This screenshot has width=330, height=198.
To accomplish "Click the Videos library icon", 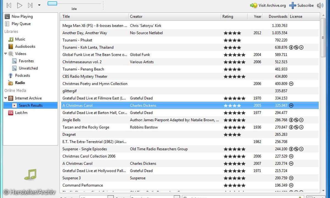I will point(11,54).
